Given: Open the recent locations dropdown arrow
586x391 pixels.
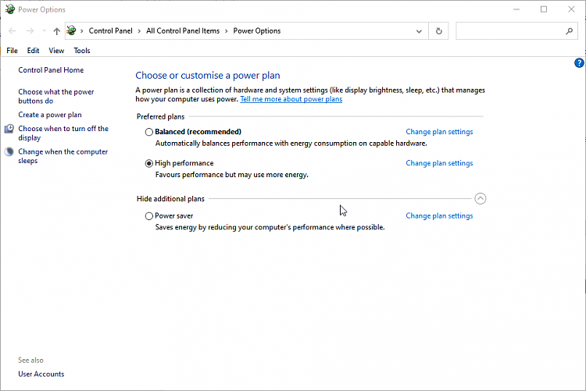Looking at the screenshot, I should click(44, 31).
